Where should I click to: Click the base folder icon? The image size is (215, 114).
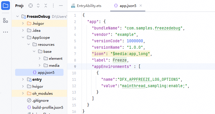click(x=40, y=51)
